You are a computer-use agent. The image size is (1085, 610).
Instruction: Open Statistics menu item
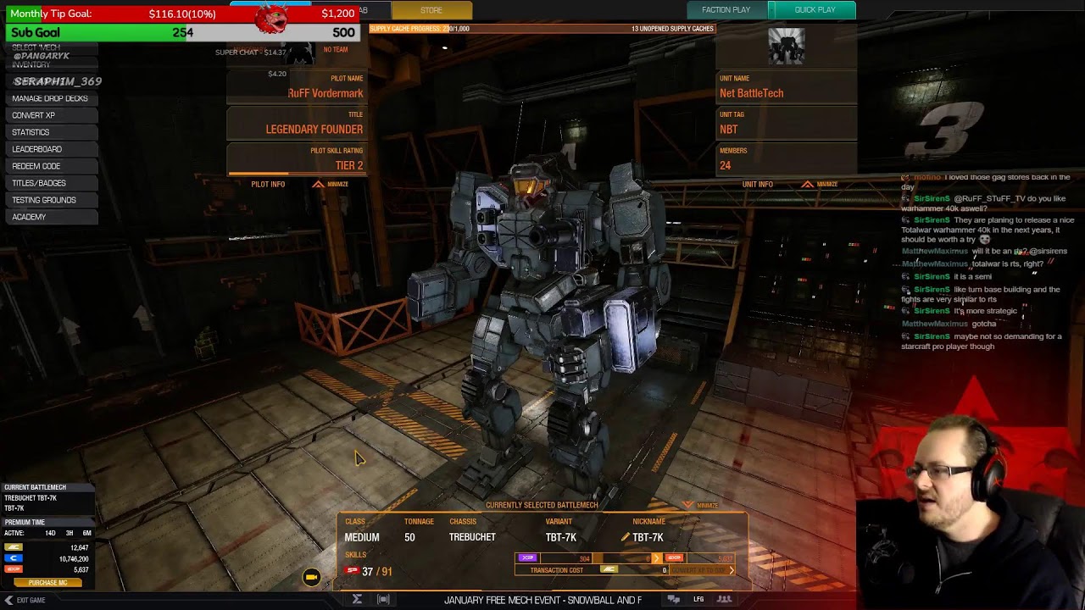50,132
